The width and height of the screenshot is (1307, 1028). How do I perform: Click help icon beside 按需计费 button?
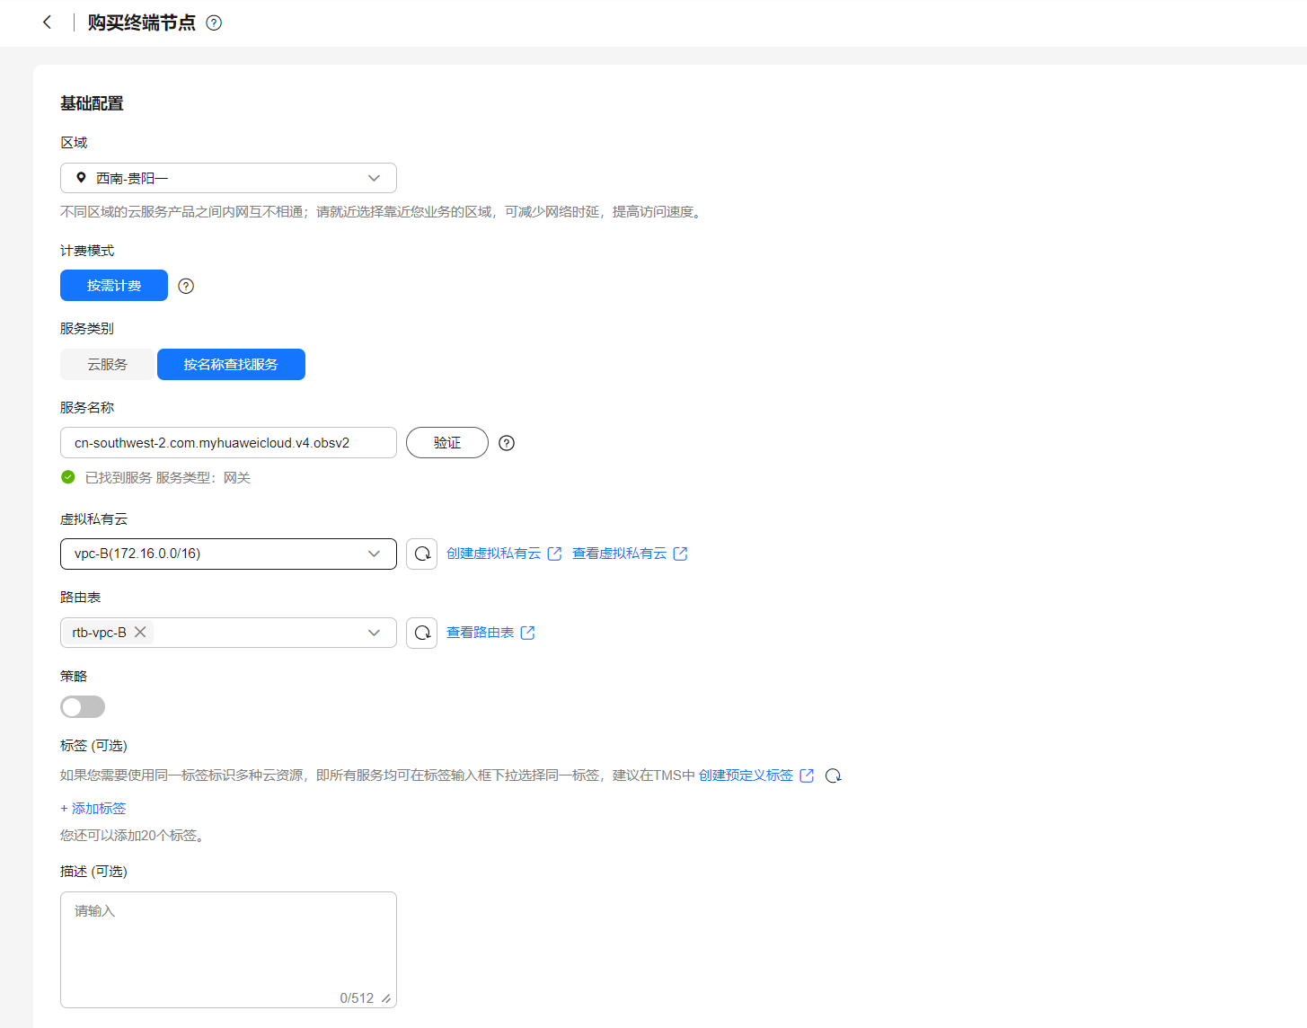click(x=186, y=286)
